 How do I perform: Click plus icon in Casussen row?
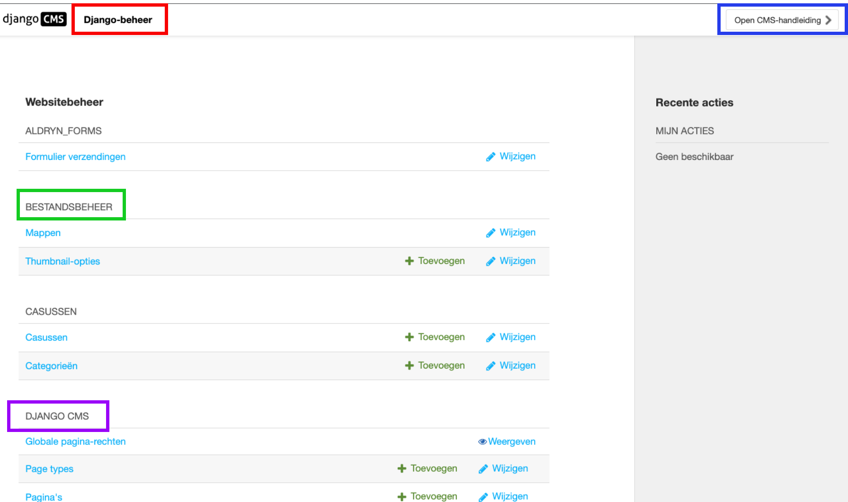(410, 337)
